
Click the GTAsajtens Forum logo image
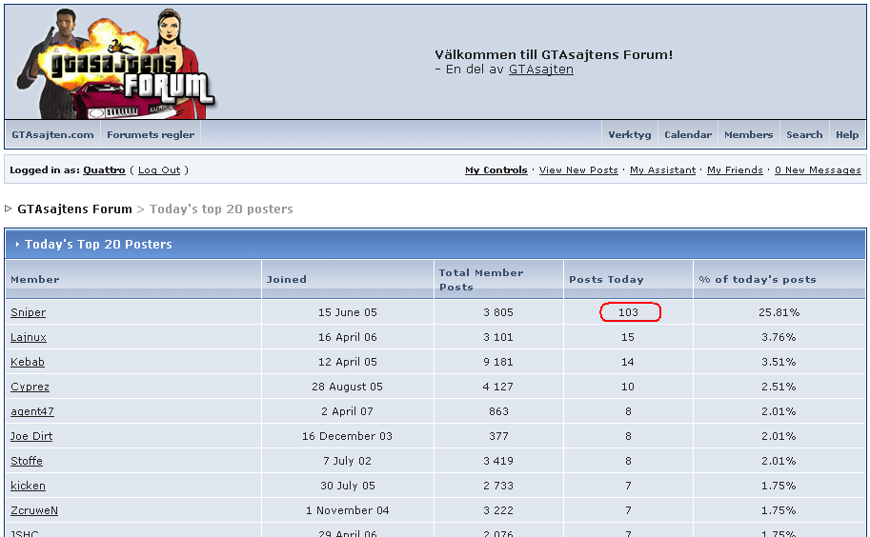coord(115,63)
